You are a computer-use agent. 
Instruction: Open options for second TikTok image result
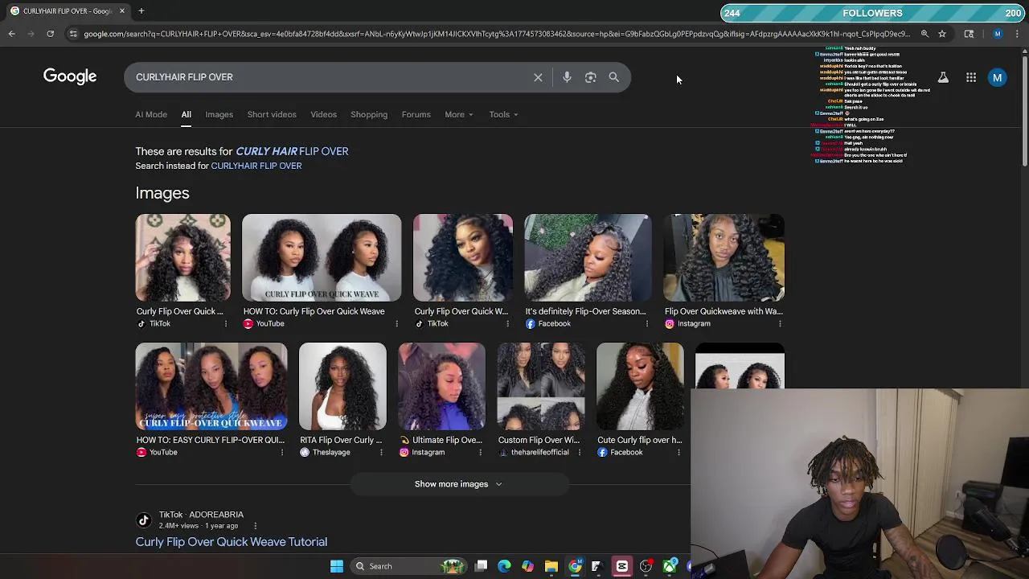tap(507, 324)
